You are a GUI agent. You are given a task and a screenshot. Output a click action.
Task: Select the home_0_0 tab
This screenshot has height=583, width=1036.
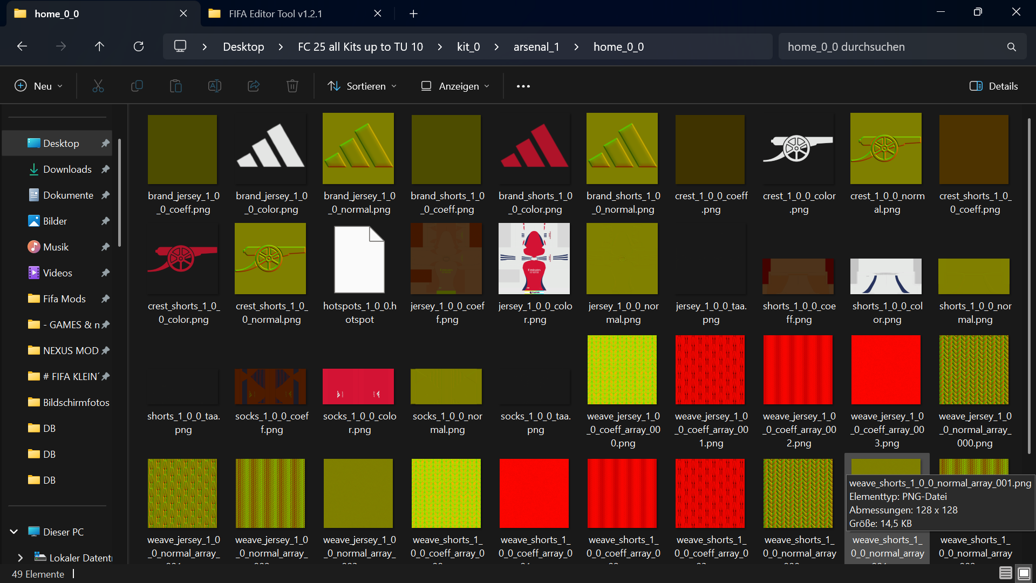[x=57, y=13]
